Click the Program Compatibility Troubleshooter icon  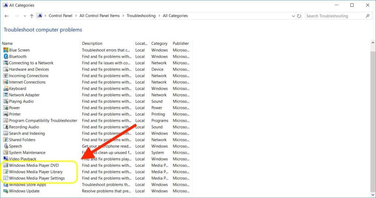click(x=6, y=121)
